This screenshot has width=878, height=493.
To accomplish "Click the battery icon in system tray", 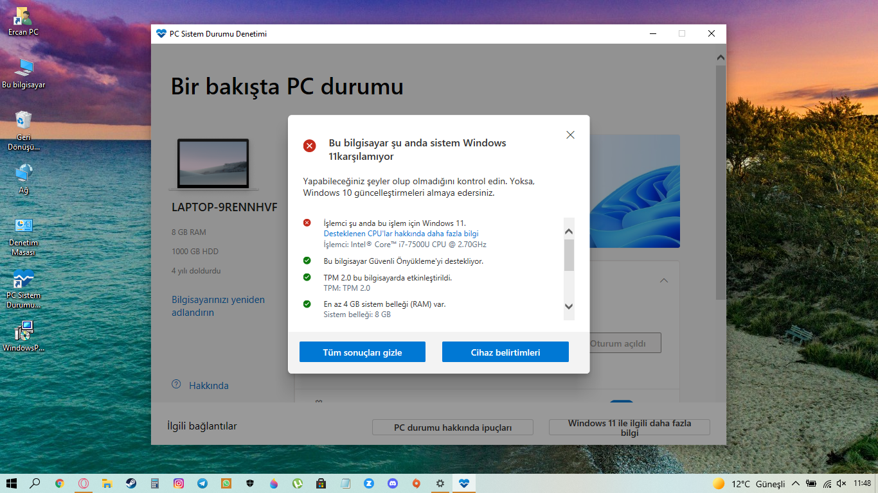I will click(811, 483).
